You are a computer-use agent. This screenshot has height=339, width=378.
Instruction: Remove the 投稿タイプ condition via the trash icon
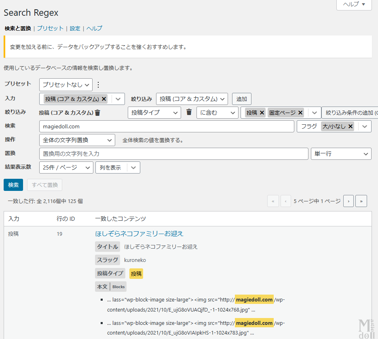tap(188, 113)
